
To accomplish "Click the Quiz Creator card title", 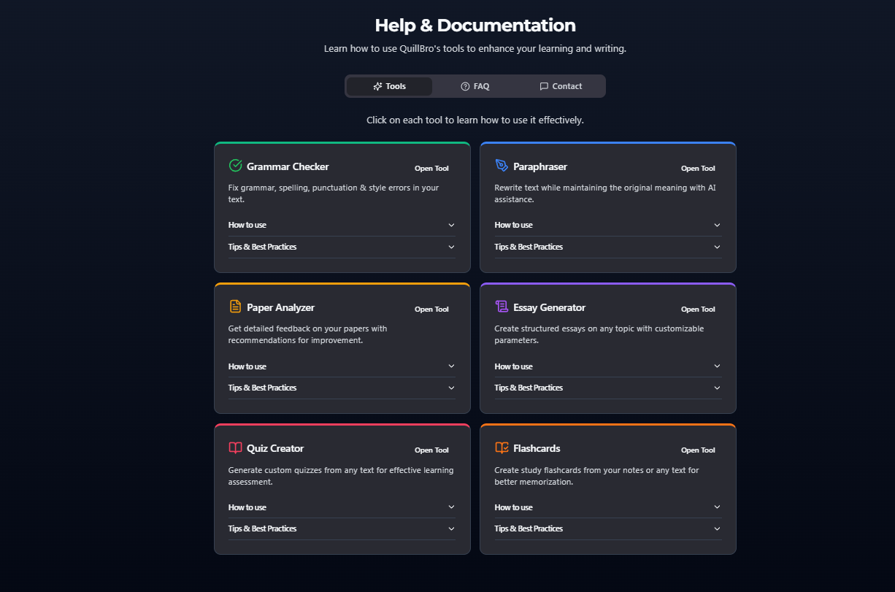I will coord(275,448).
